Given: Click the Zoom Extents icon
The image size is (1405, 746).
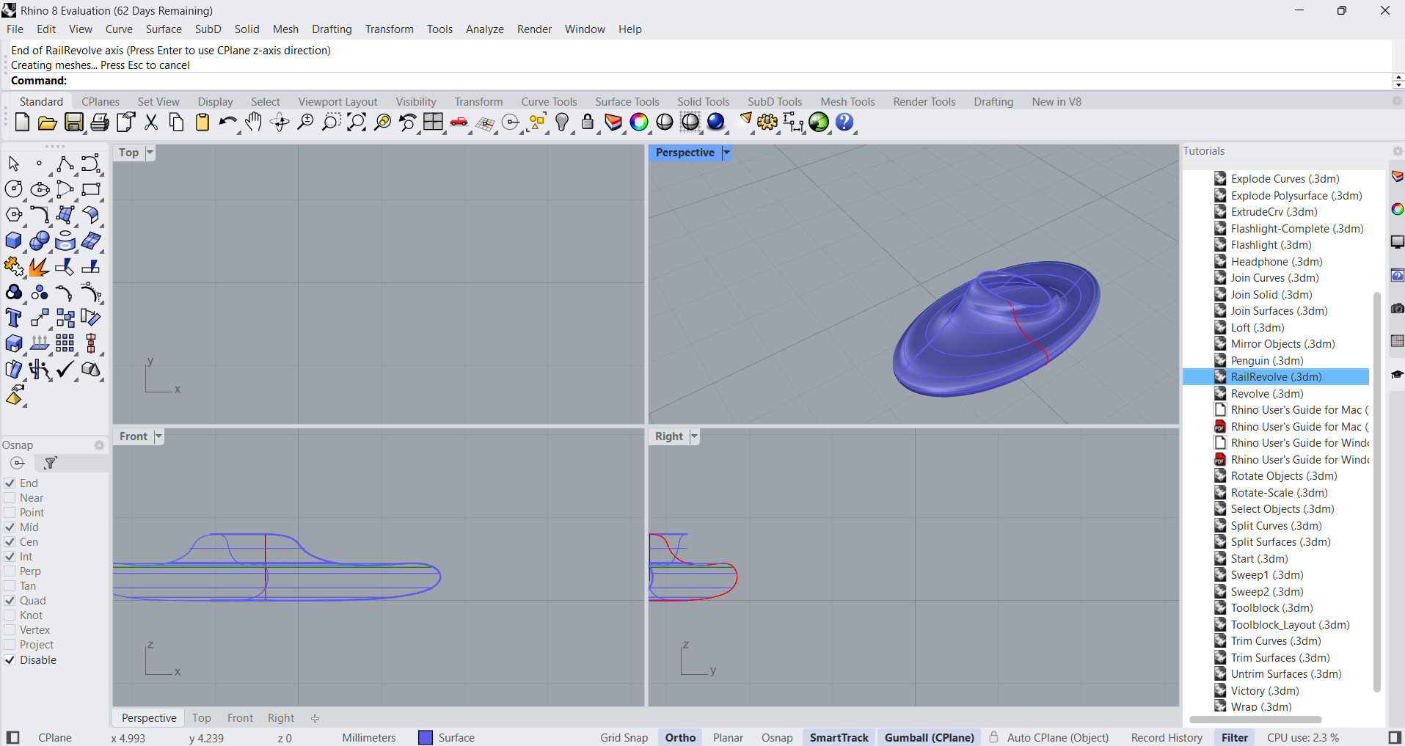Looking at the screenshot, I should pyautogui.click(x=357, y=122).
